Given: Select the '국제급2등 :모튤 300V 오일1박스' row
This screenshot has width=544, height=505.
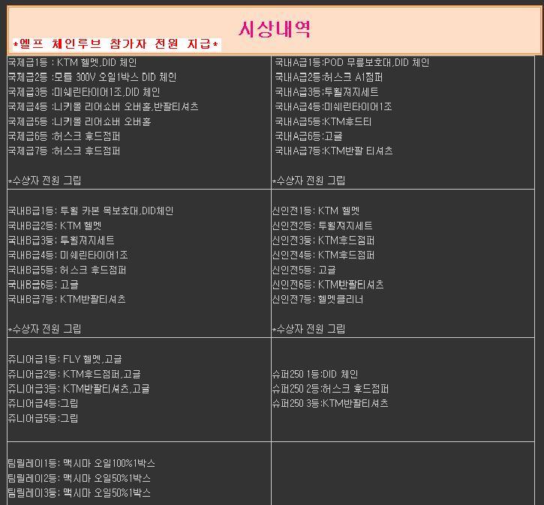Looking at the screenshot, I should click(x=92, y=77).
